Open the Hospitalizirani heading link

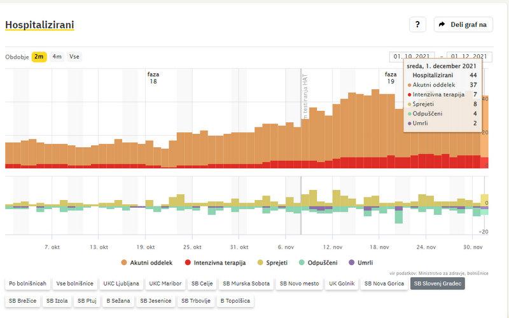(39, 25)
